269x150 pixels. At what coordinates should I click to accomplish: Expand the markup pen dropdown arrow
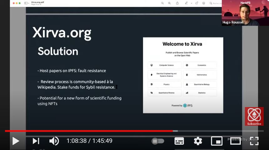click(191, 3)
